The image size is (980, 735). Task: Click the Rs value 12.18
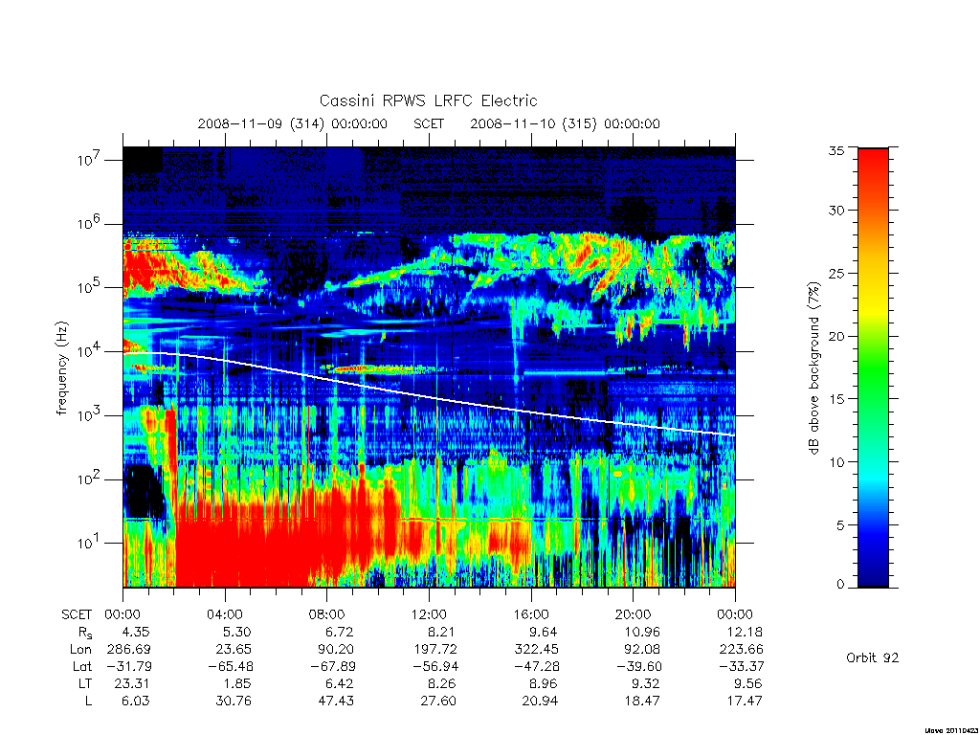click(x=745, y=632)
